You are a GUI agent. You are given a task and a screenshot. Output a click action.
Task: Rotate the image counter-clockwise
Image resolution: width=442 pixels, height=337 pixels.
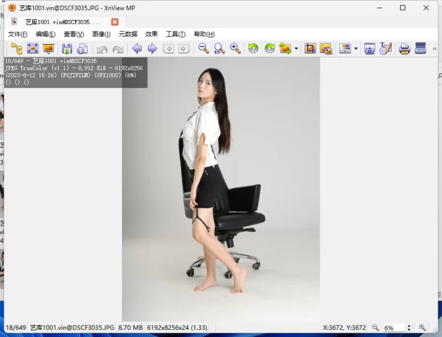(253, 49)
